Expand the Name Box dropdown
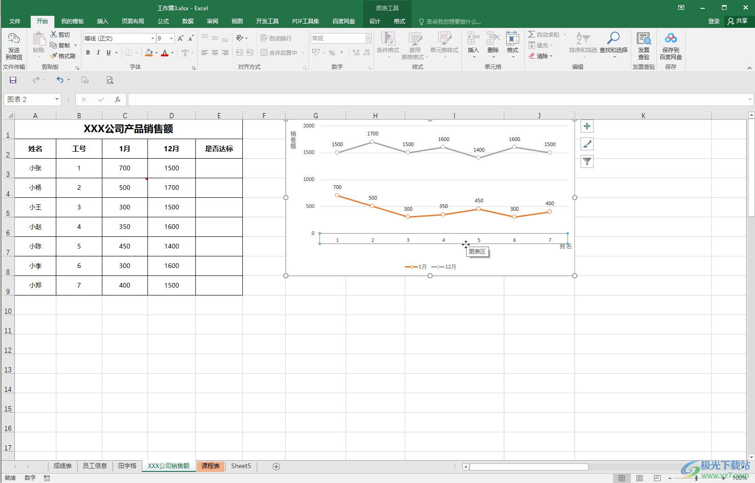This screenshot has width=755, height=483. [57, 99]
